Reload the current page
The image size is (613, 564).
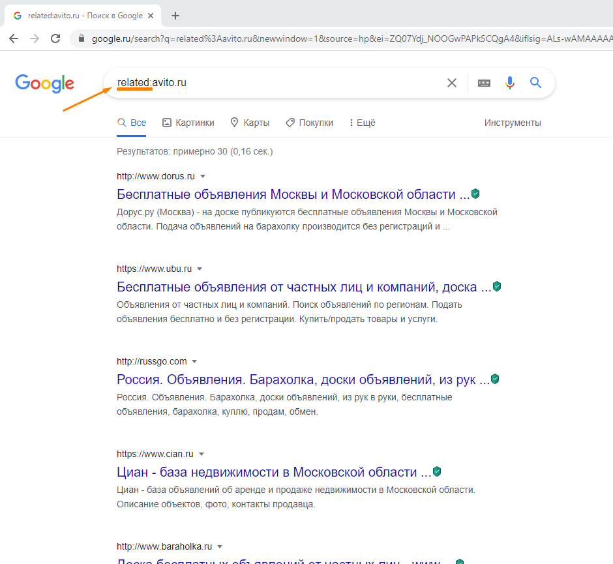55,38
